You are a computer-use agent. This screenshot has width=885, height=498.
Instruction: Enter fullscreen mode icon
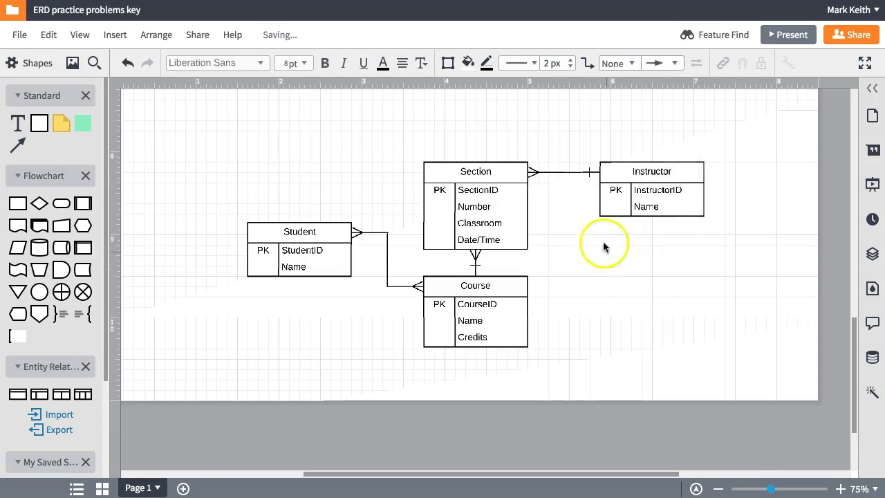click(865, 63)
